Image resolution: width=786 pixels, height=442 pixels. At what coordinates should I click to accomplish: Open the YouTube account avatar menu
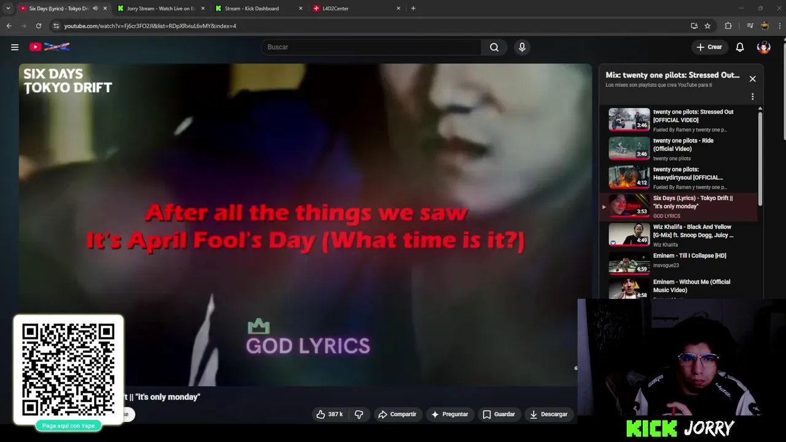point(763,47)
